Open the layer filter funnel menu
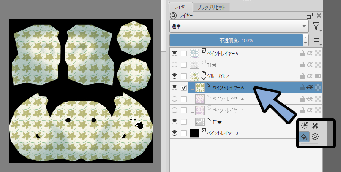The height and width of the screenshot is (172, 341). pos(316,27)
